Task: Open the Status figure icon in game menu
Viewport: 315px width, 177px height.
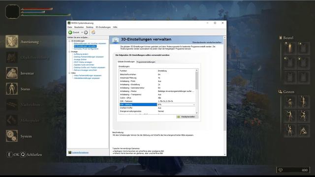Action: point(12,88)
